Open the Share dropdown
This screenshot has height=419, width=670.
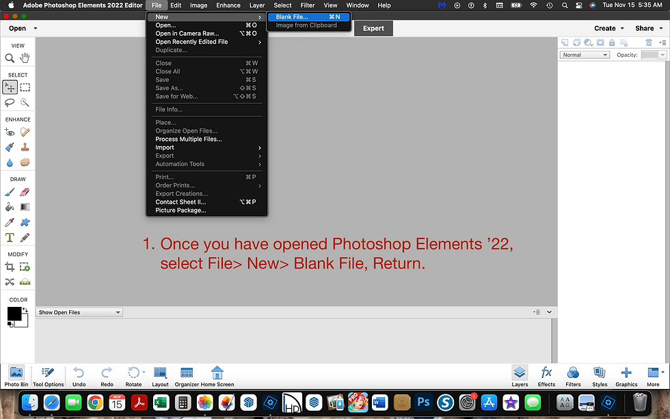coord(649,28)
